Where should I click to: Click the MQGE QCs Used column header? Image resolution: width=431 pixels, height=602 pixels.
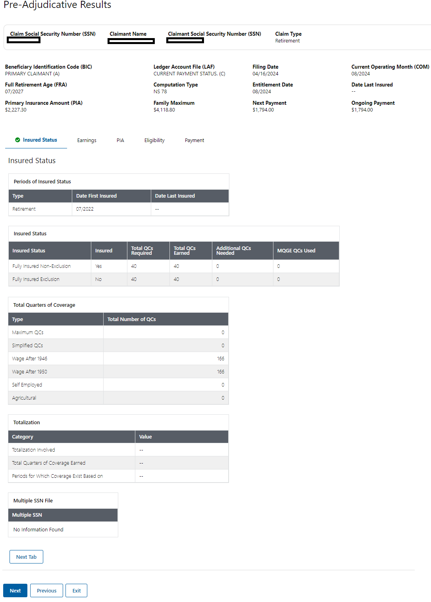(x=296, y=250)
